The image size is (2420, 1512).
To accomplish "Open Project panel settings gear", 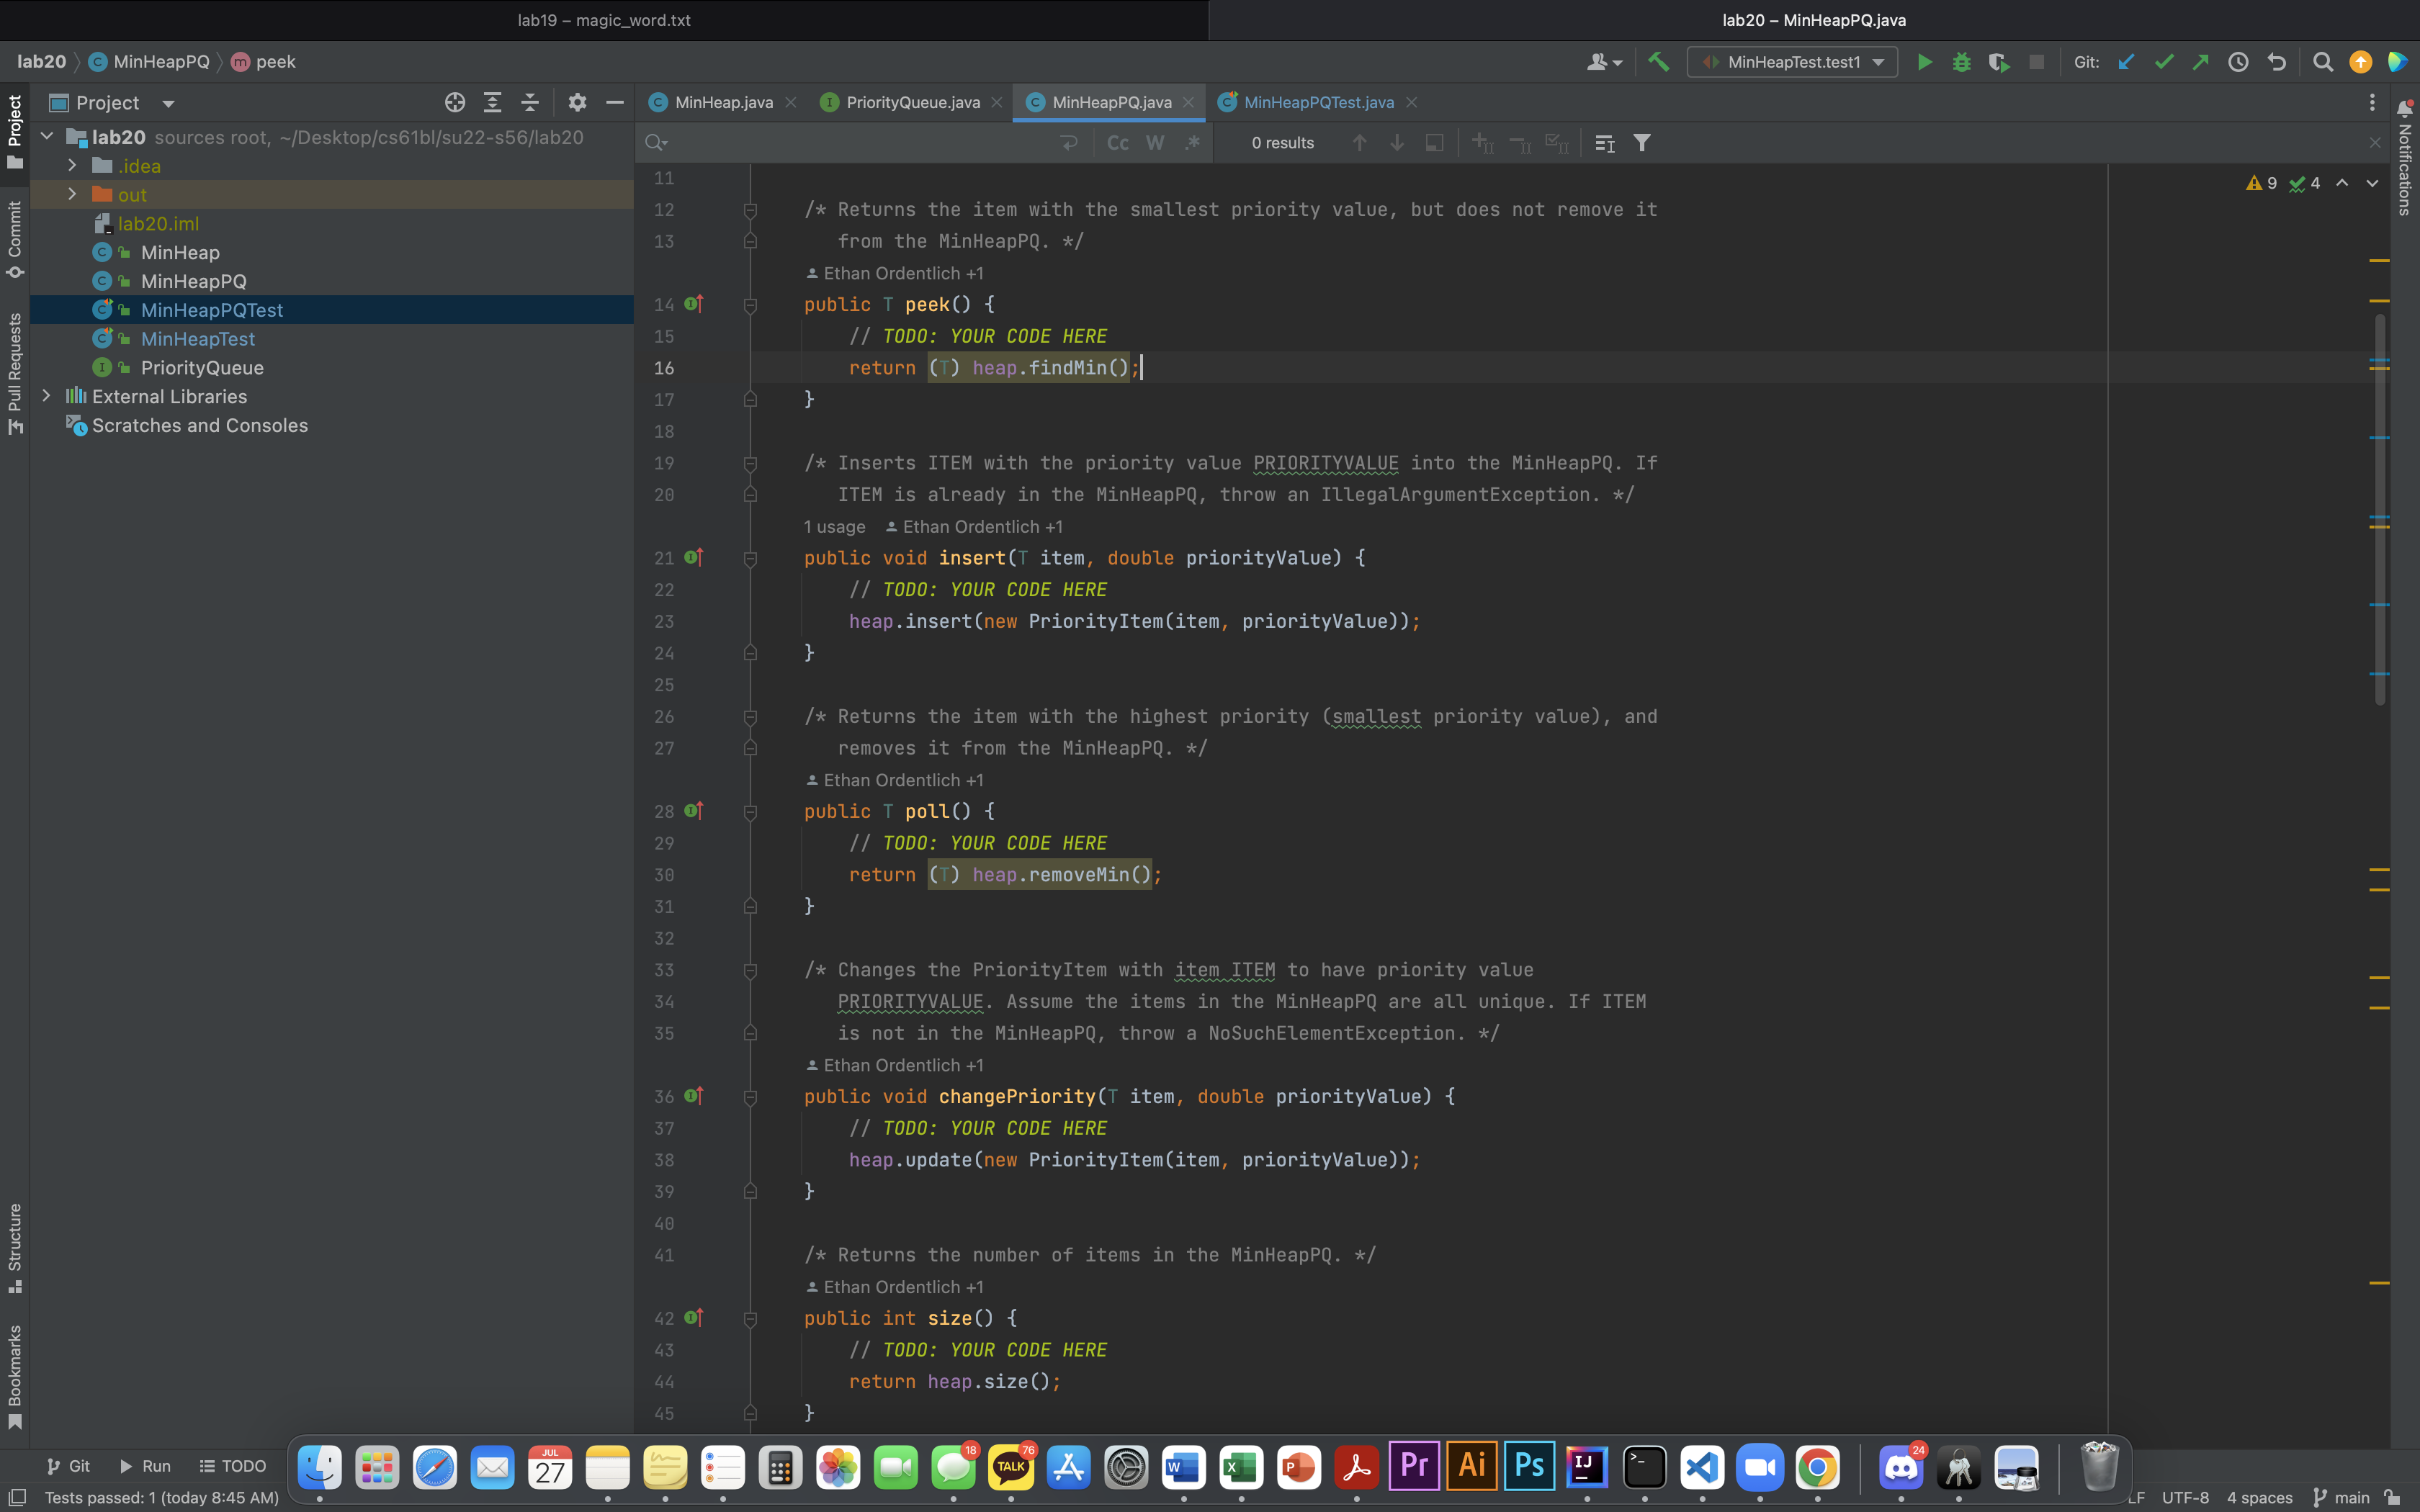I will click(577, 102).
